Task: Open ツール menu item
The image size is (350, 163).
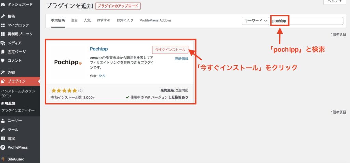Action: click(13, 130)
